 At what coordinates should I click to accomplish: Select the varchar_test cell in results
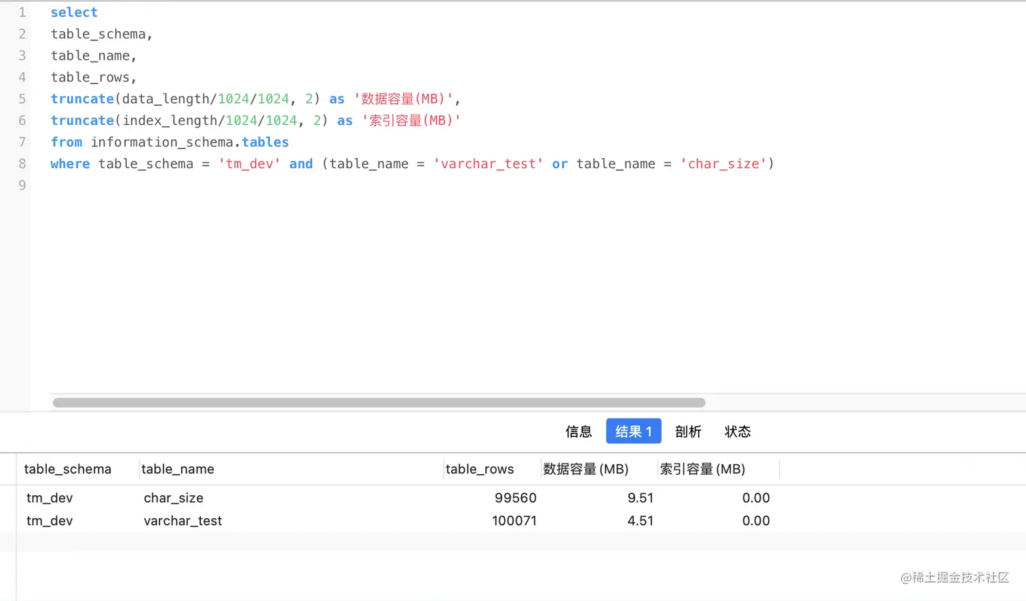(x=183, y=521)
